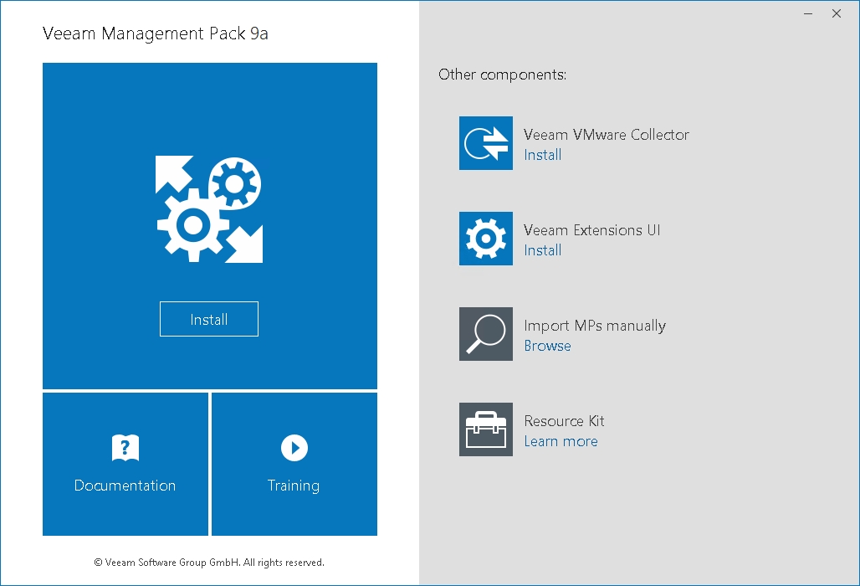Open the Training tile
Viewport: 860px width, 586px height.
click(294, 464)
